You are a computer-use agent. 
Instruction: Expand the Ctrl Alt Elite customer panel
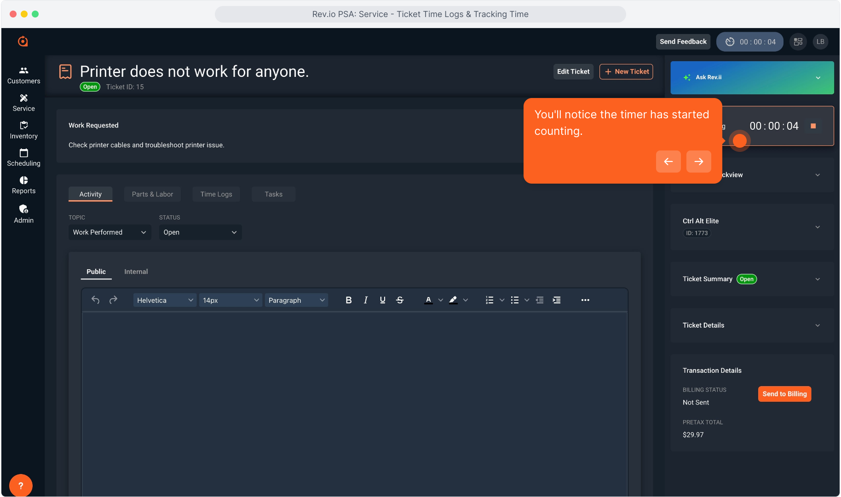point(752,226)
